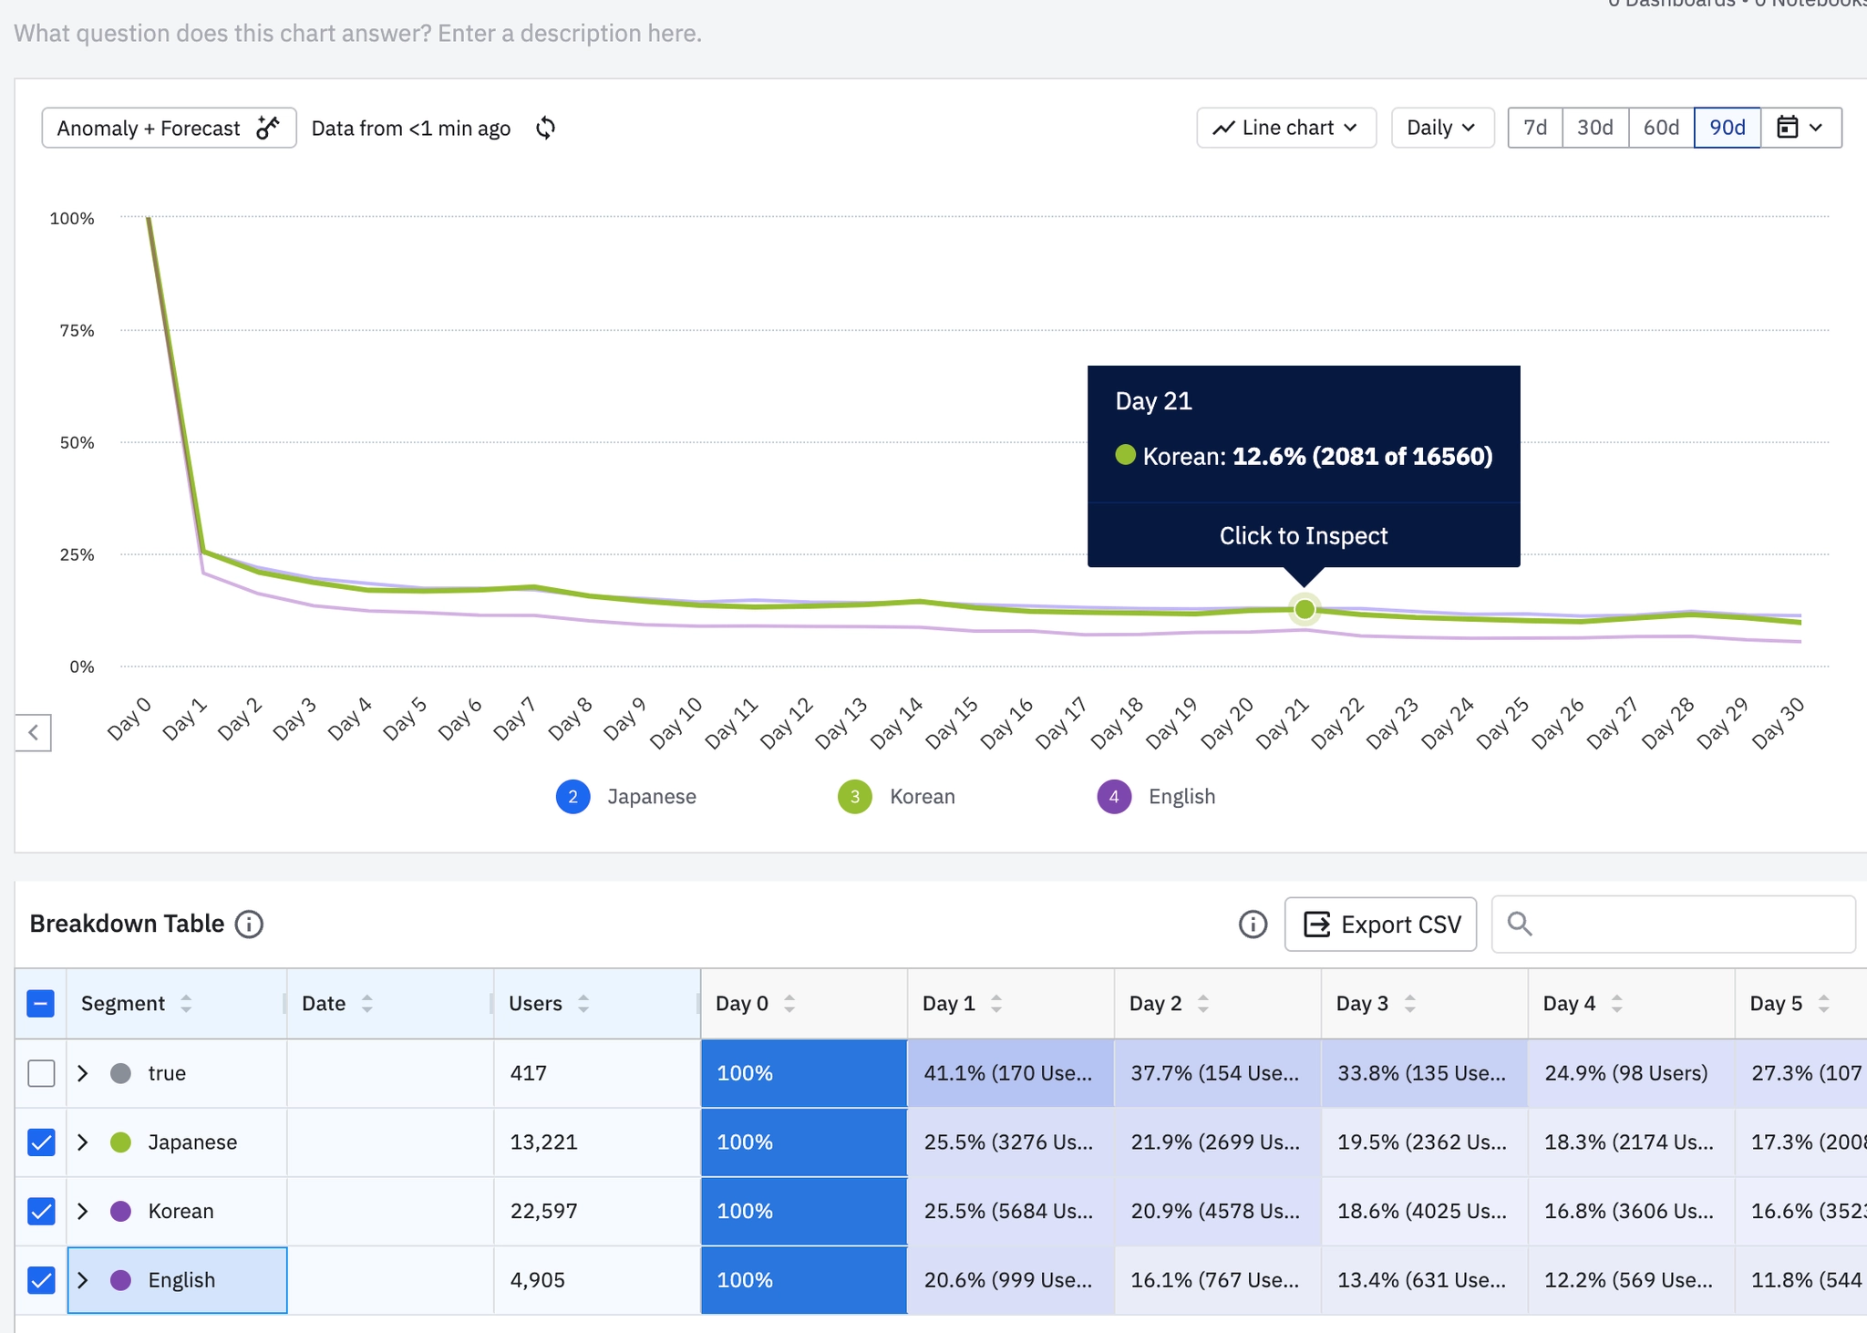
Task: Click the refresh data icon
Action: click(545, 128)
